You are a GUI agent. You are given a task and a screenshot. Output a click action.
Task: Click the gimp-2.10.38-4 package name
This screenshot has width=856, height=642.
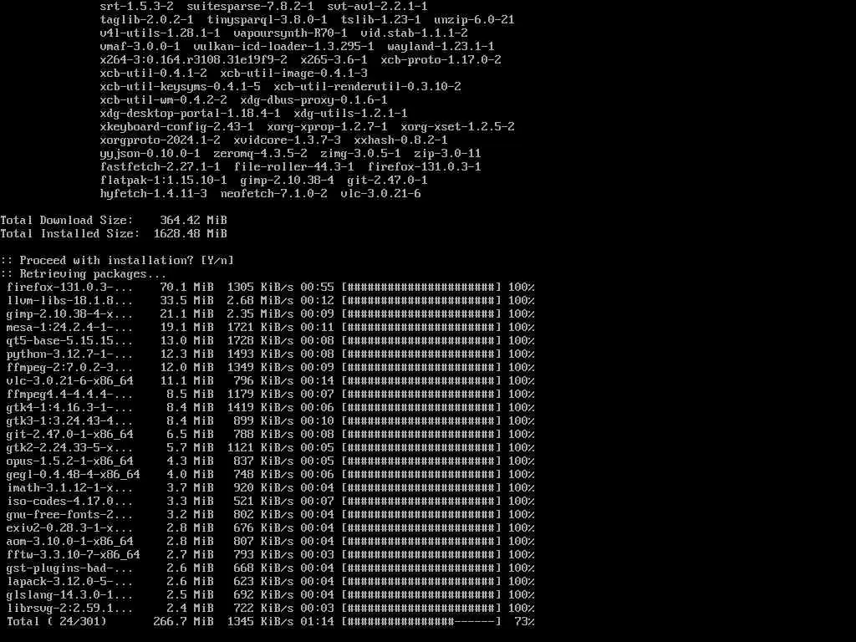click(x=69, y=314)
